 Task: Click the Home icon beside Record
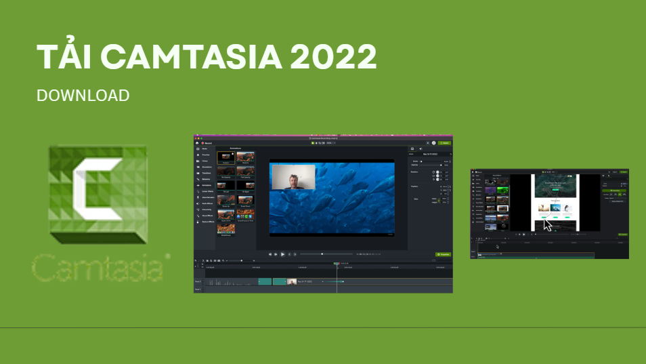(197, 143)
